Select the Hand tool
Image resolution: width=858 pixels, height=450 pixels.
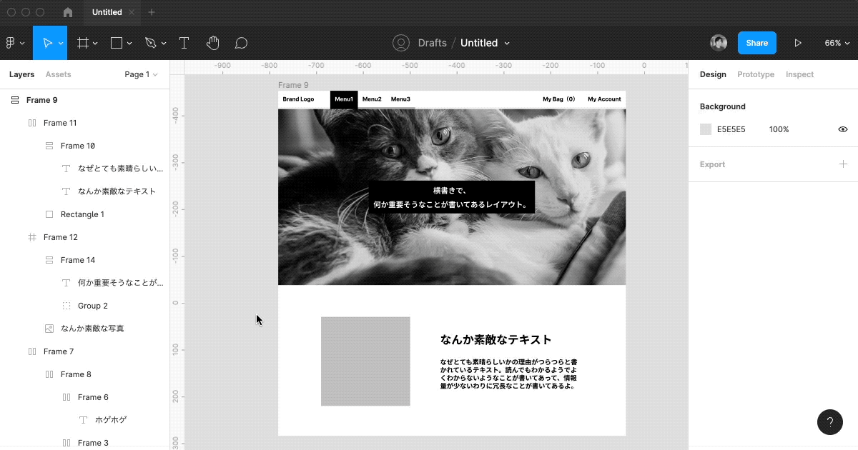click(213, 43)
